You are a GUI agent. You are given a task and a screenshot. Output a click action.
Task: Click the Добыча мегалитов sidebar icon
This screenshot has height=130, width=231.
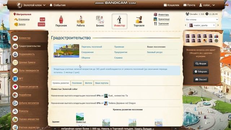click(x=15, y=103)
